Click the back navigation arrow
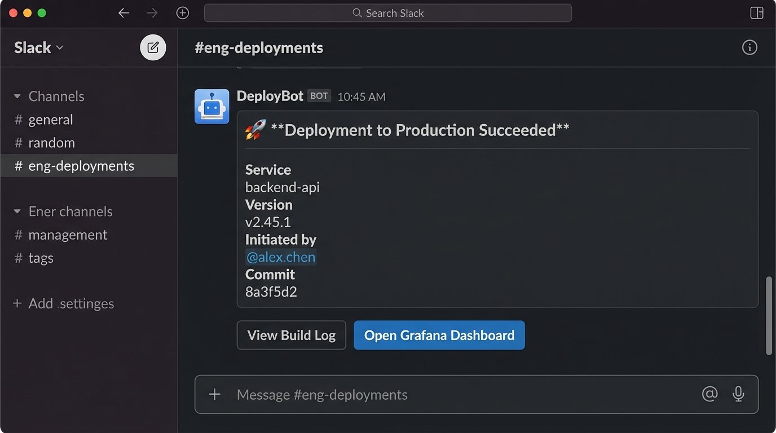 click(124, 12)
